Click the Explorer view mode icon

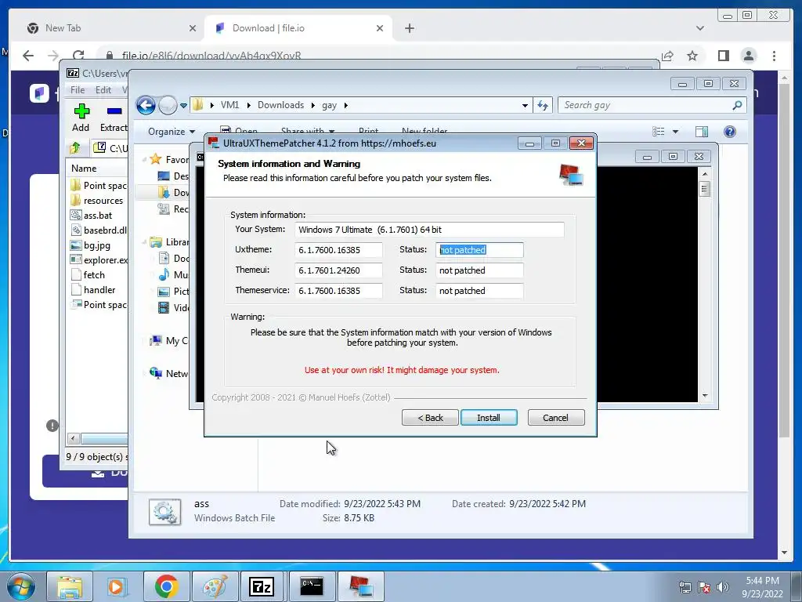(658, 132)
